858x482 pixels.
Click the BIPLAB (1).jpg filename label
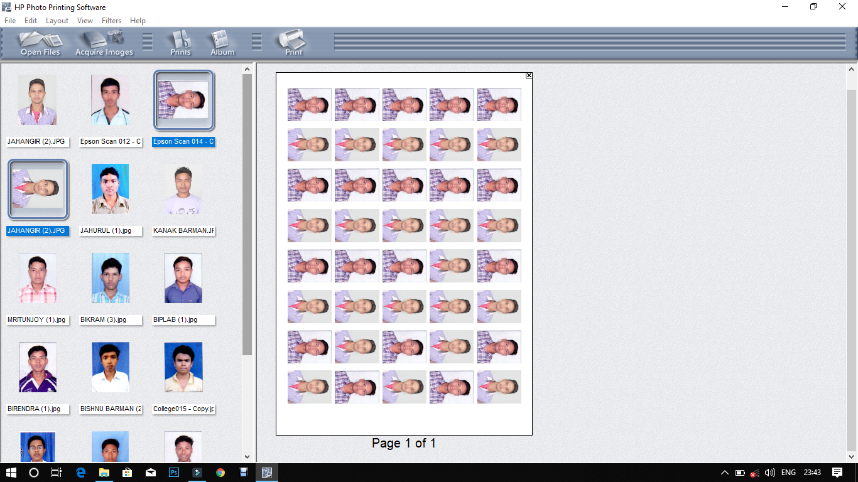pyautogui.click(x=183, y=320)
